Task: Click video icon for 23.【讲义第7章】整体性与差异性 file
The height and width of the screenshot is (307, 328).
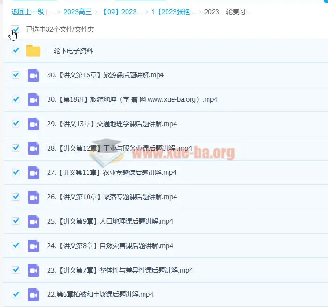Action: (x=33, y=270)
